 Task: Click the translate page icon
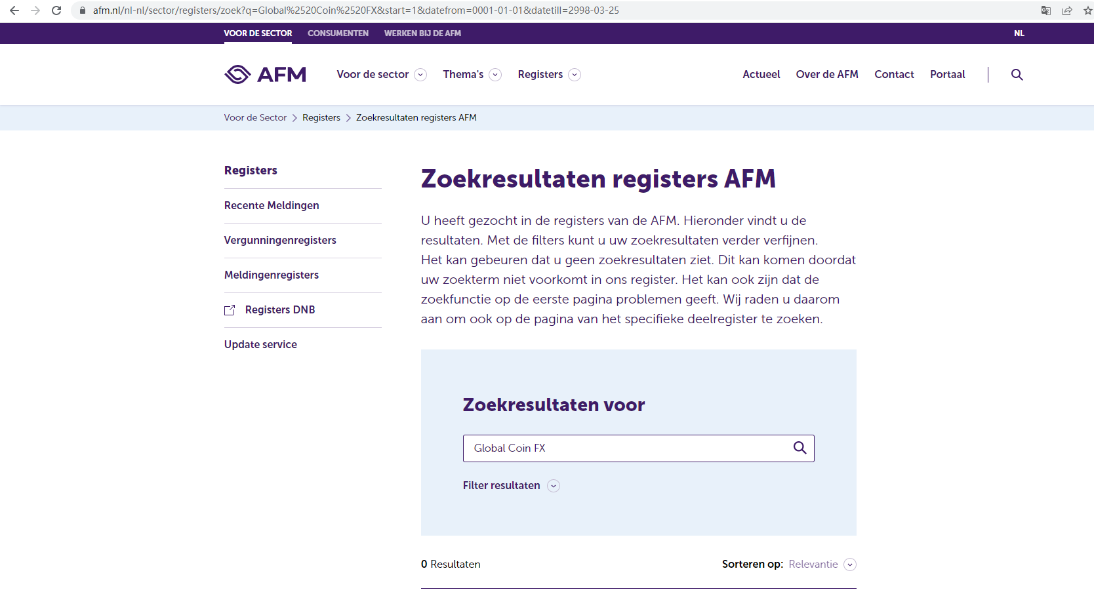[x=1046, y=10]
